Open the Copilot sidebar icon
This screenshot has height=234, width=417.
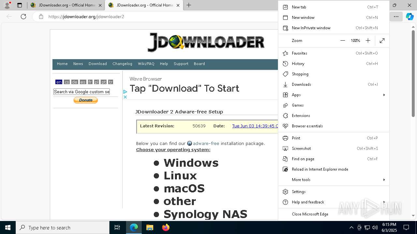coord(410,17)
